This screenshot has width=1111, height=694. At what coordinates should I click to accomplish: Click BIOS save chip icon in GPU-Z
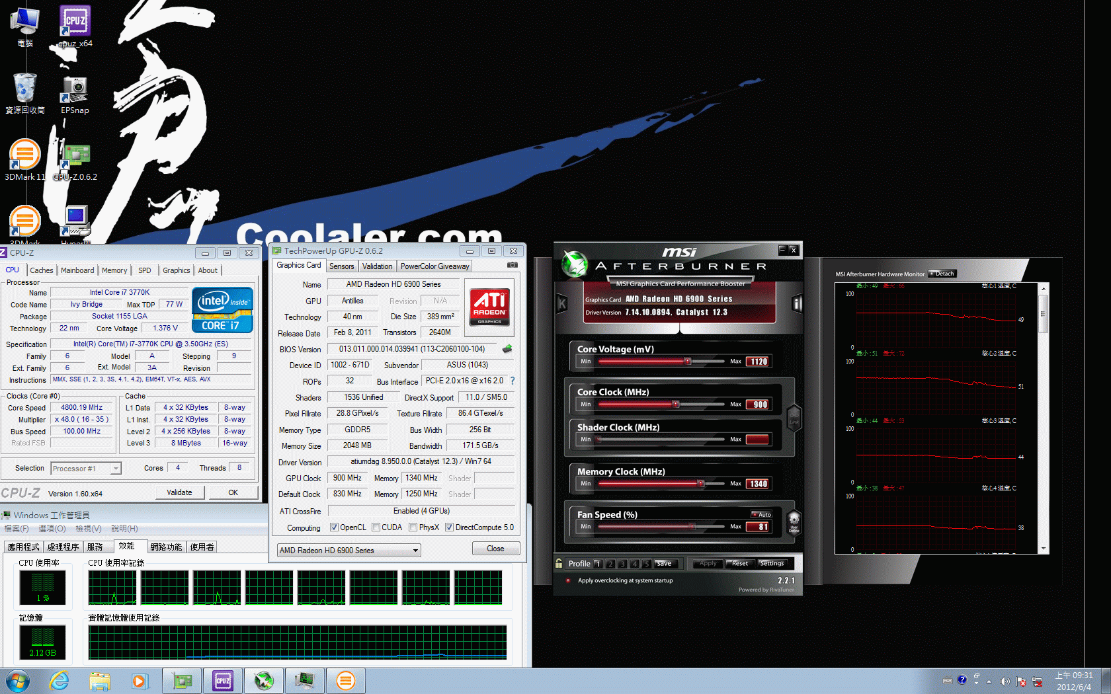(x=507, y=349)
